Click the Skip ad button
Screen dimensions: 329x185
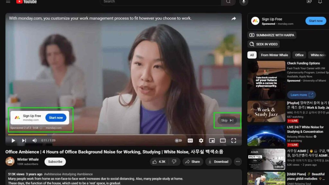point(227,120)
